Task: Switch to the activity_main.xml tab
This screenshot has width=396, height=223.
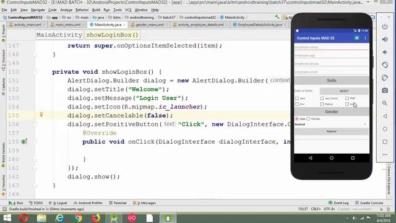Action: tap(27, 25)
